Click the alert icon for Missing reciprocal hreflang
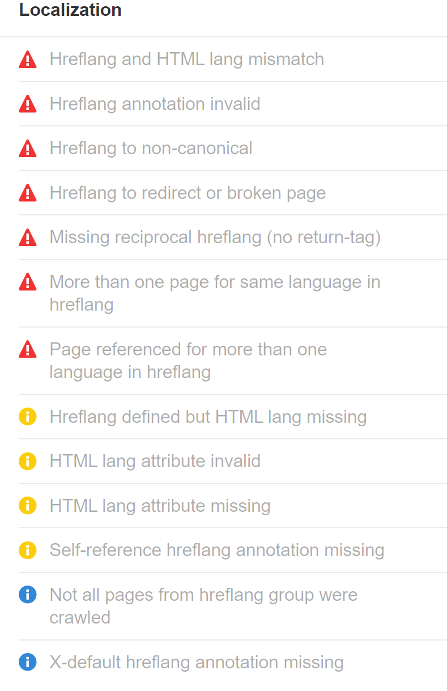The height and width of the screenshot is (691, 447). click(27, 238)
